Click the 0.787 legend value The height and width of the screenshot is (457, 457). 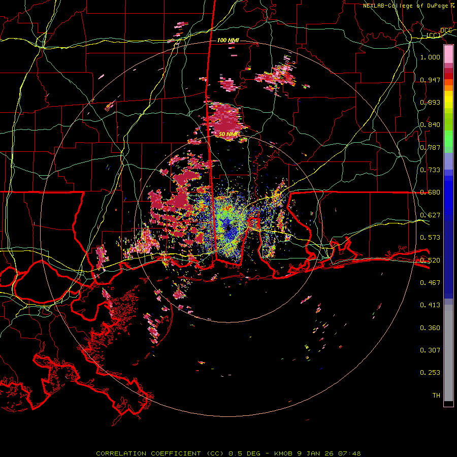[430, 147]
